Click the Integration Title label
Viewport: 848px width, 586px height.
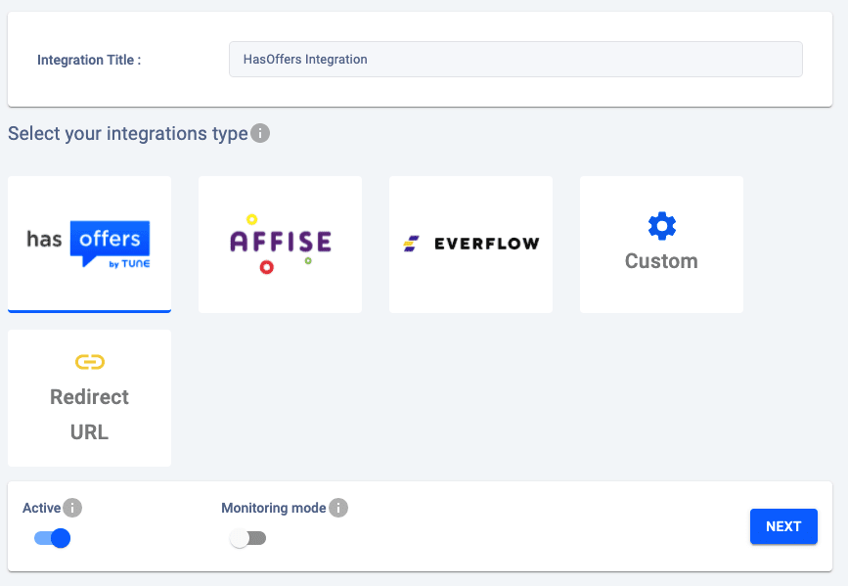coord(89,60)
